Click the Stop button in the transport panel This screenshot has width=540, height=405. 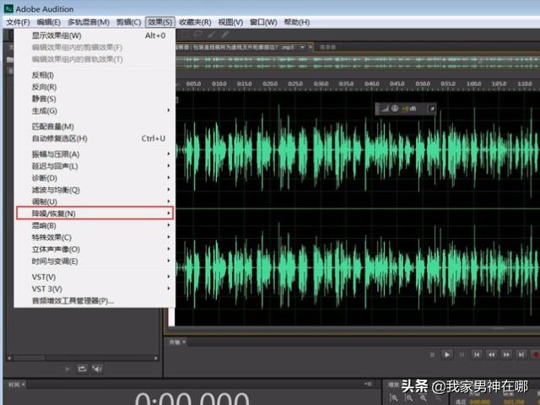[434, 355]
